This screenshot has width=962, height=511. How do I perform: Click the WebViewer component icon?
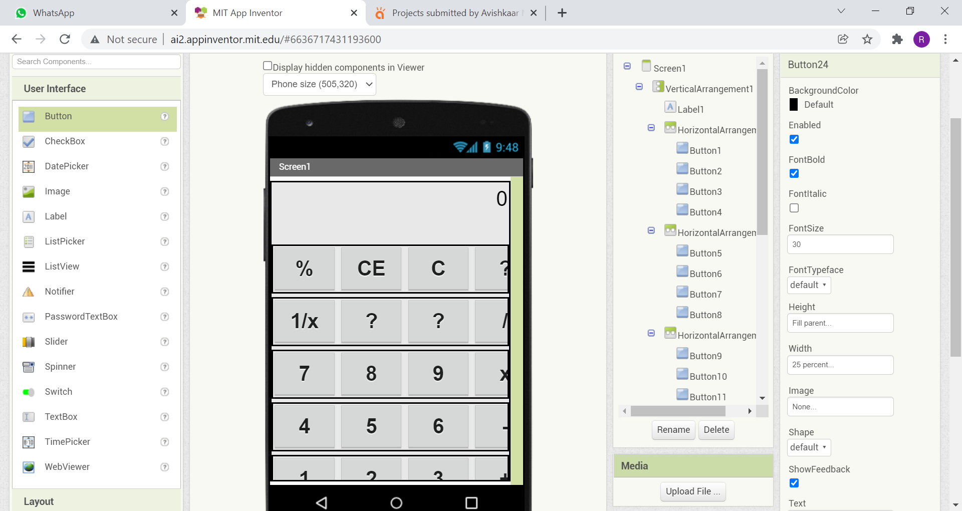[x=29, y=467]
